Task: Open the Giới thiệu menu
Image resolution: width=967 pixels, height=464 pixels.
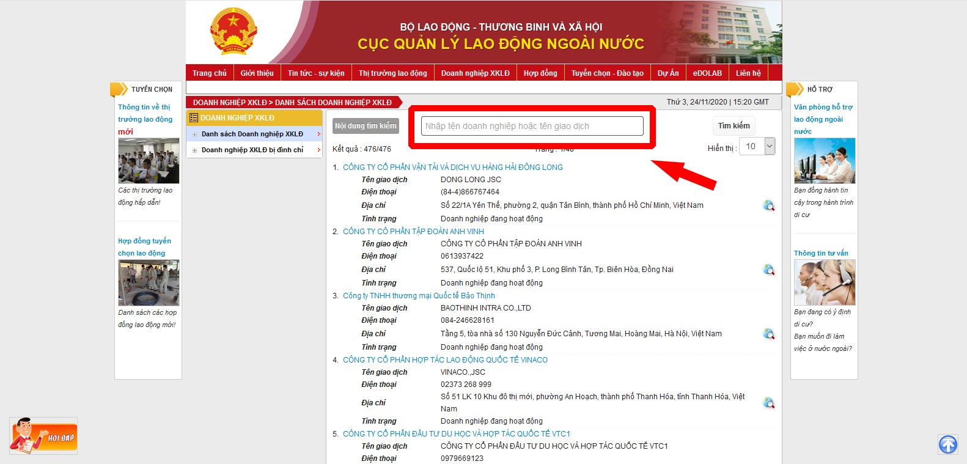Action: [257, 73]
